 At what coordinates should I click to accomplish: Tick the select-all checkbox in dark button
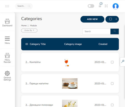point(110,19)
